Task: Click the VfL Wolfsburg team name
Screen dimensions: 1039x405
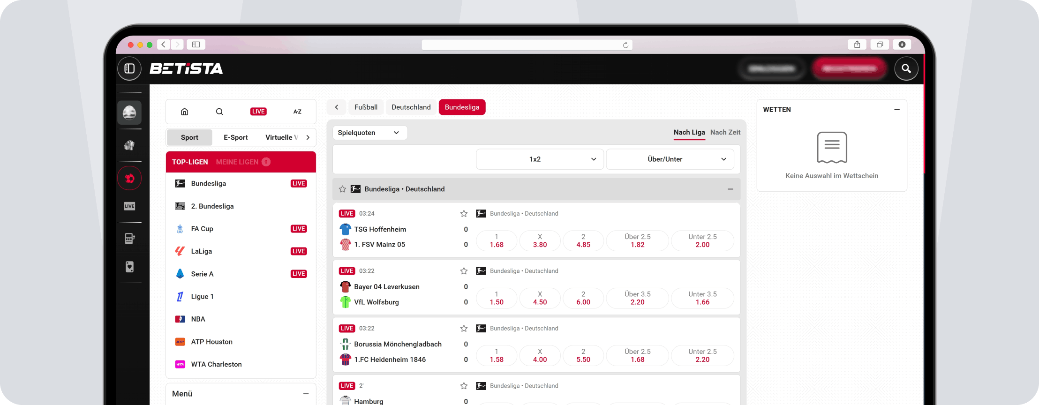Action: click(376, 302)
